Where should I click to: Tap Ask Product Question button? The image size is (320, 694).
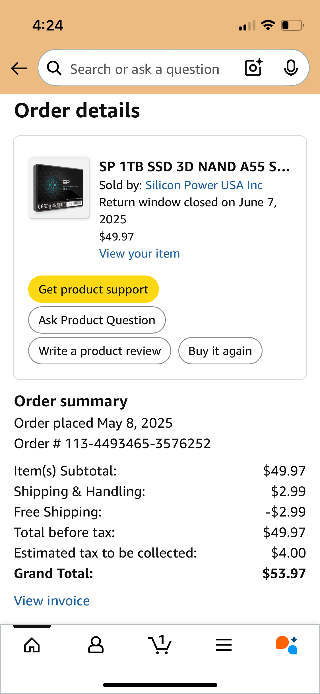pyautogui.click(x=97, y=320)
